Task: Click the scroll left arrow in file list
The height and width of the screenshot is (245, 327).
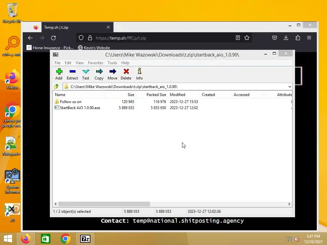Action: point(56,204)
